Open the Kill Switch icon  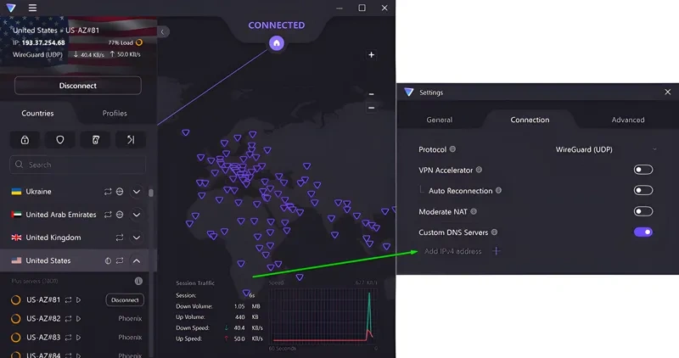coord(95,140)
